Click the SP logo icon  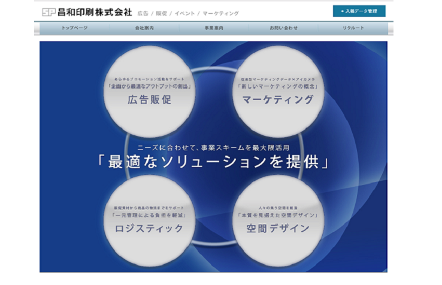tap(49, 12)
